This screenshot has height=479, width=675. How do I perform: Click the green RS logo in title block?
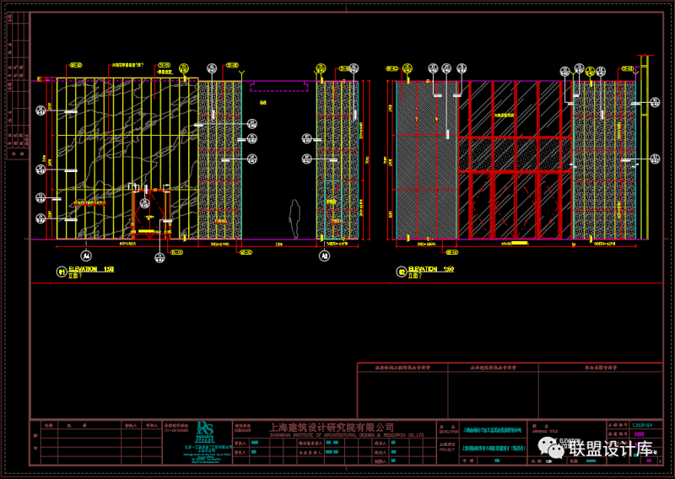coord(206,432)
